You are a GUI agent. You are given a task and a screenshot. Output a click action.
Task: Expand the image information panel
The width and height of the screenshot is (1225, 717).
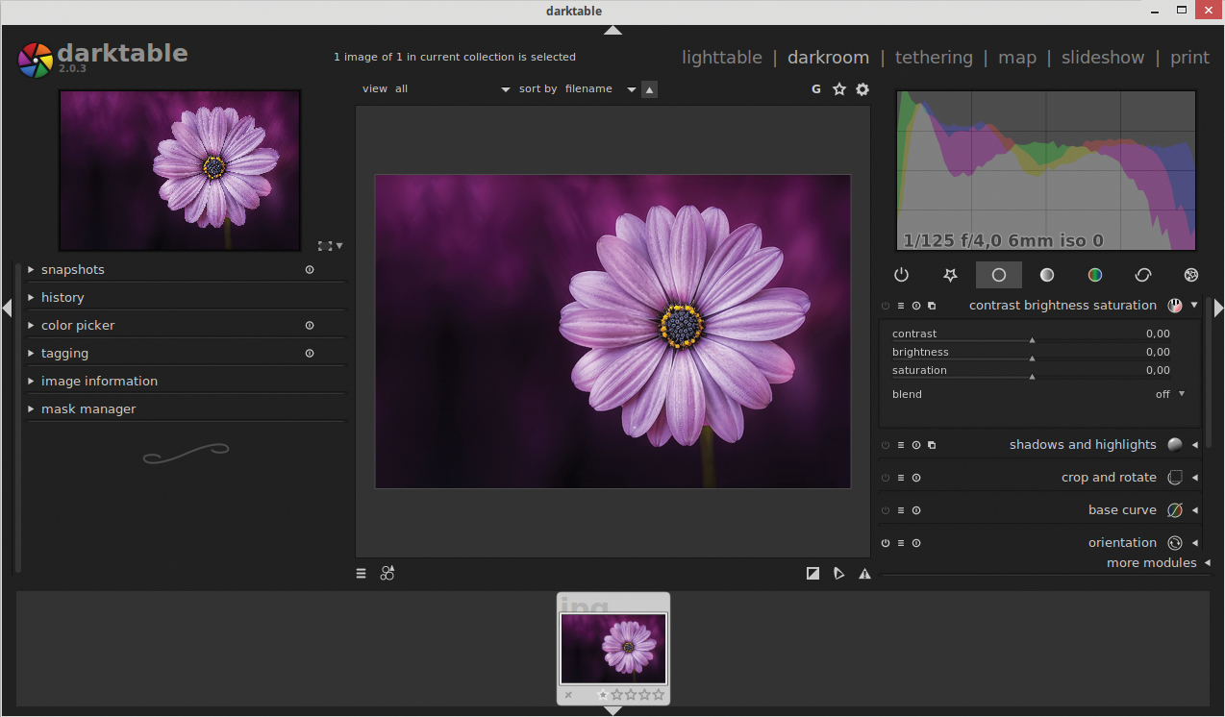point(99,381)
